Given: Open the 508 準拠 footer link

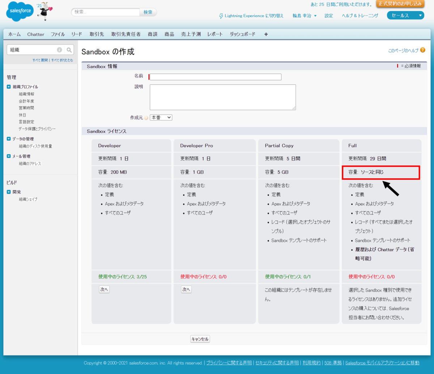Looking at the screenshot, I should click(333, 363).
